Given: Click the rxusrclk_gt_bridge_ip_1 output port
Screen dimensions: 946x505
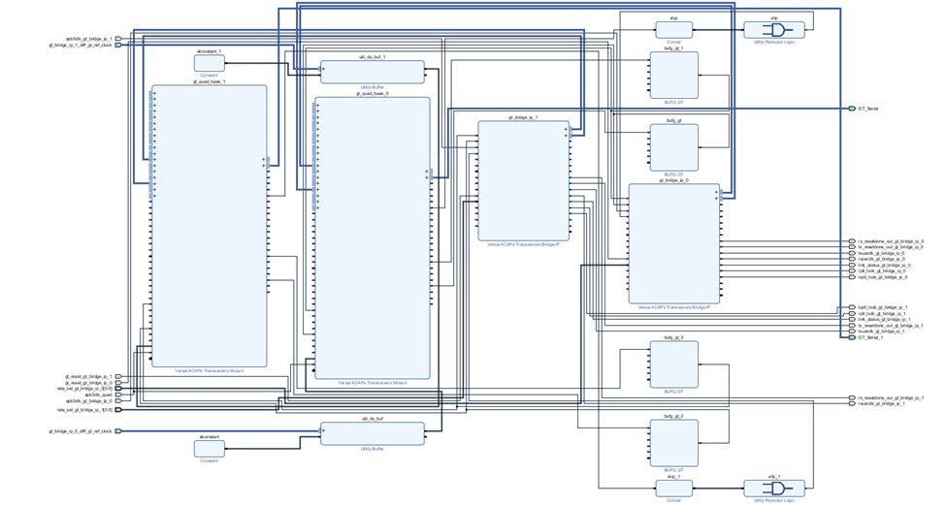Looking at the screenshot, I should click(x=852, y=404).
